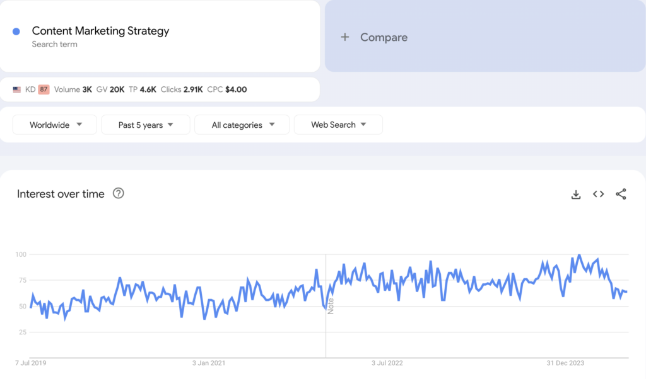Click the TP 4.6K traffic potential metric
646x379 pixels.
(x=142, y=89)
